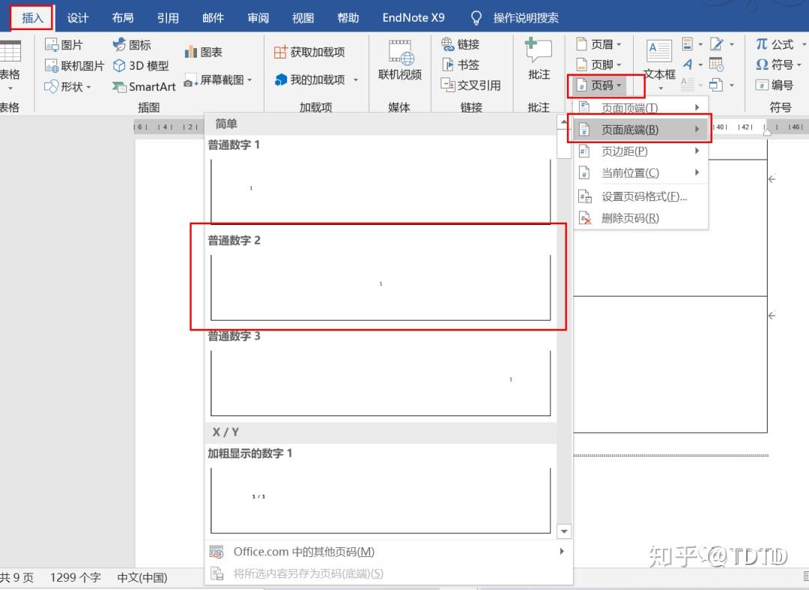Click 获取加载项
This screenshot has height=590, width=809.
309,52
